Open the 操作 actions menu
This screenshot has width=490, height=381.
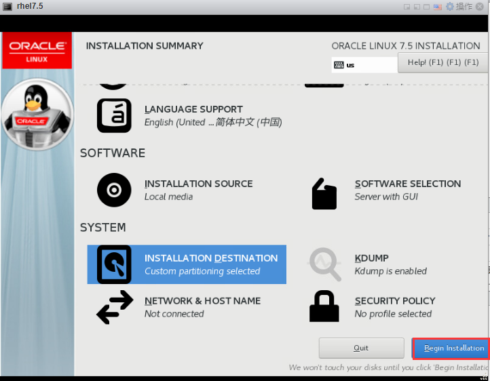click(464, 7)
